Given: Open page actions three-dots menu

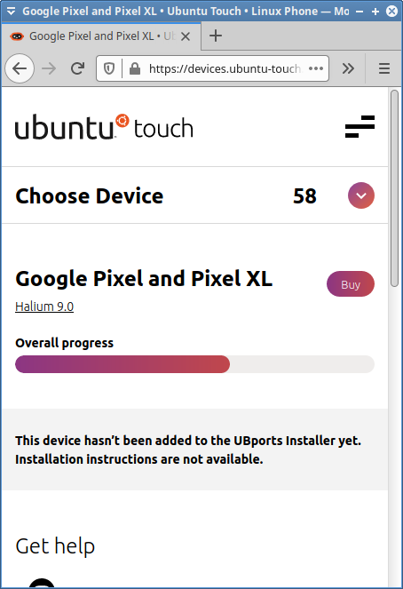Looking at the screenshot, I should pos(316,68).
